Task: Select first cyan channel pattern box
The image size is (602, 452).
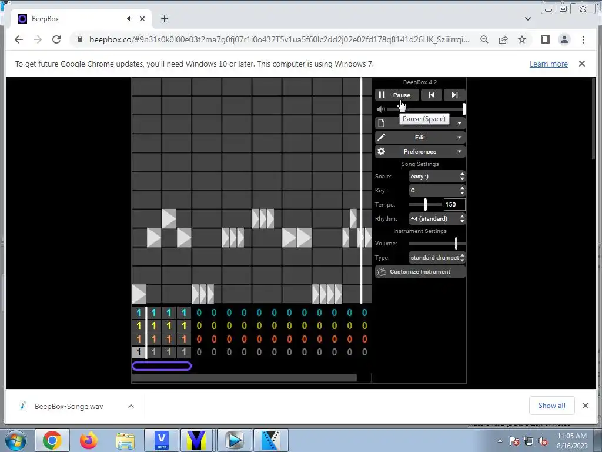Action: pyautogui.click(x=139, y=313)
